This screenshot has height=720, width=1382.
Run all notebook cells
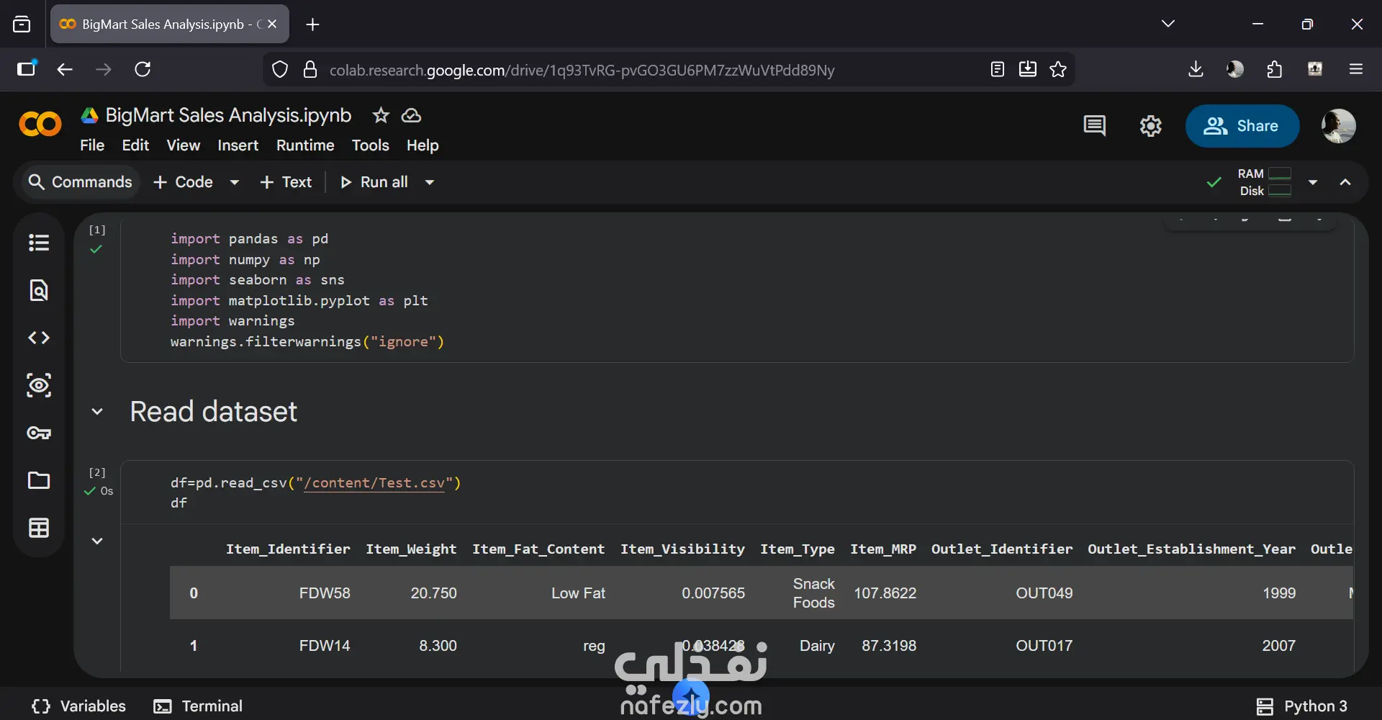374,182
